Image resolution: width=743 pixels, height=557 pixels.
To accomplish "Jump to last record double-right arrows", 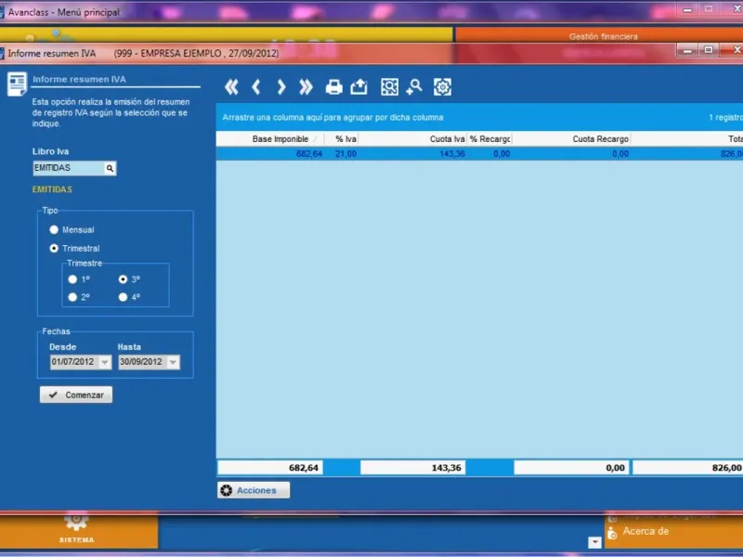I will [x=306, y=87].
